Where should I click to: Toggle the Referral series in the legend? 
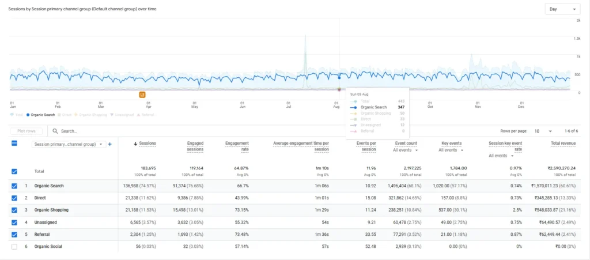[x=145, y=115]
